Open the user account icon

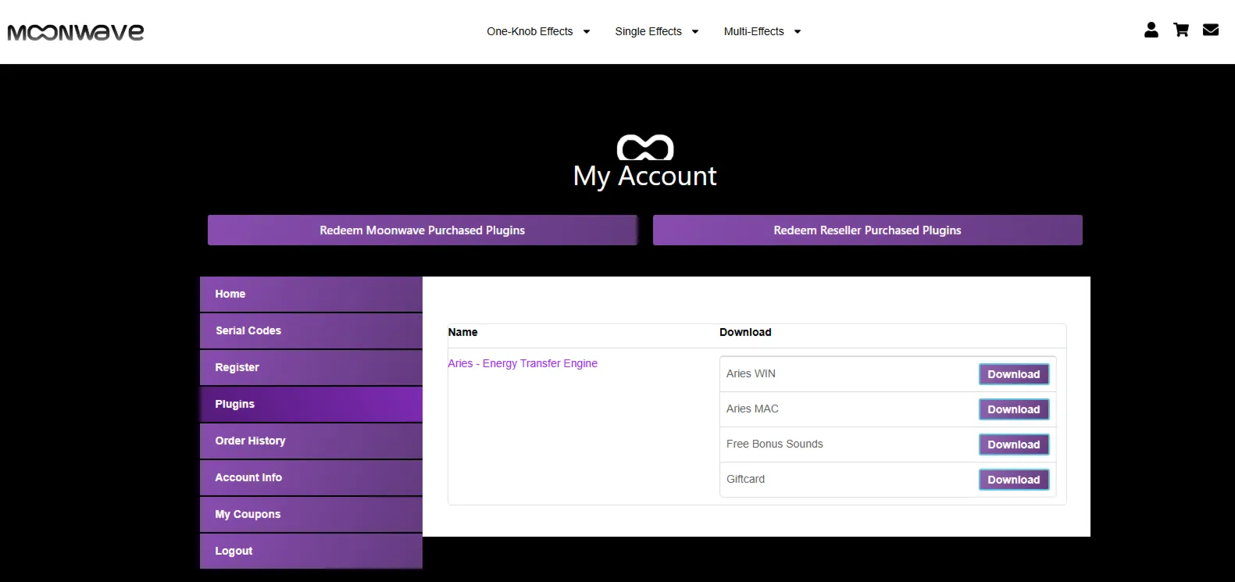1151,30
